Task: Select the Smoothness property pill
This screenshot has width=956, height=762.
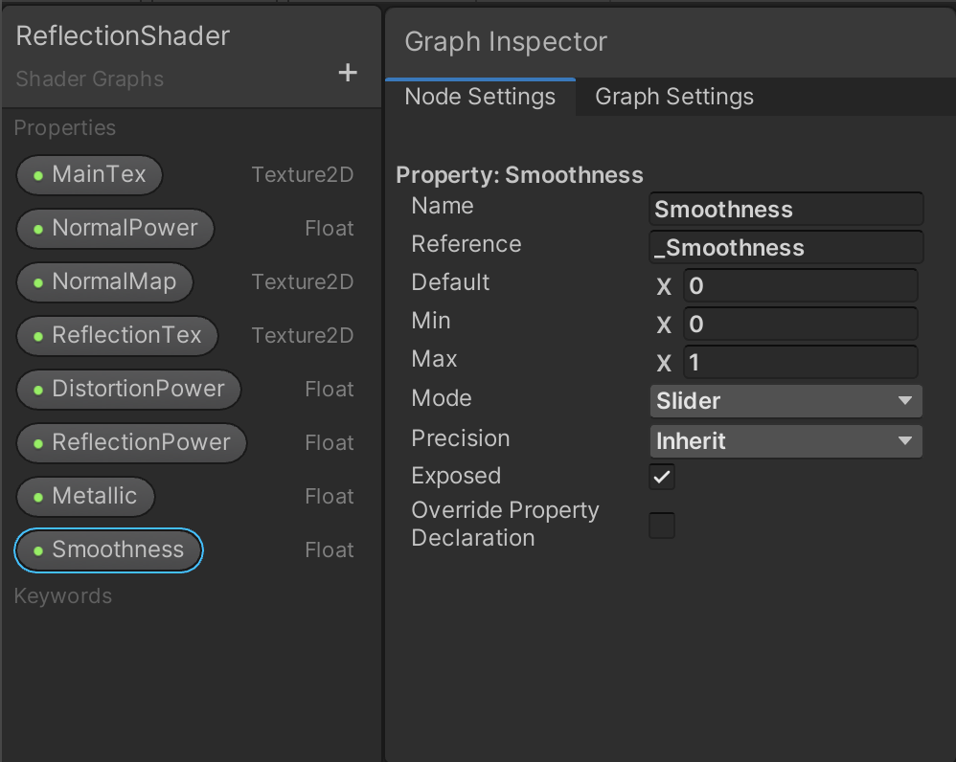Action: pyautogui.click(x=108, y=550)
